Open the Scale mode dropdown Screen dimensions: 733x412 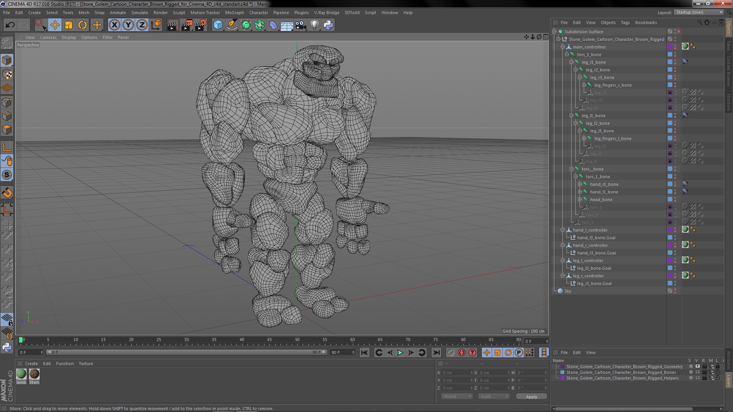(x=494, y=396)
